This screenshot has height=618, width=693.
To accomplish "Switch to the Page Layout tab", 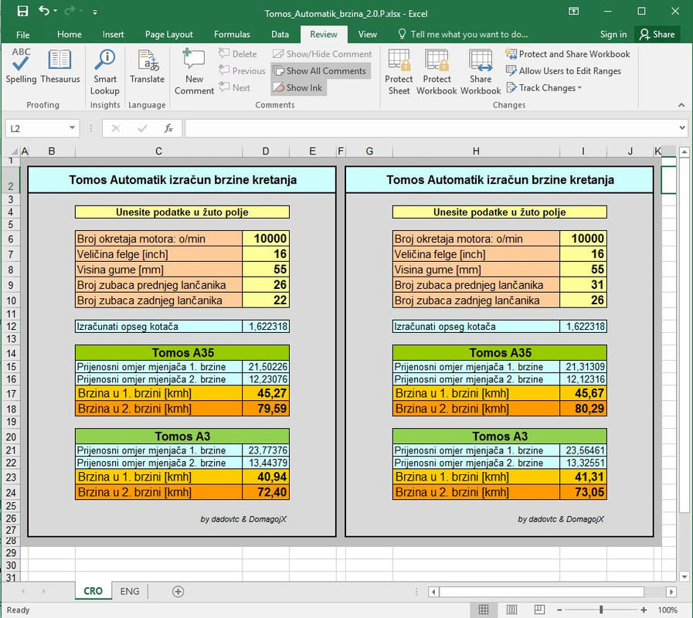I will coord(169,35).
